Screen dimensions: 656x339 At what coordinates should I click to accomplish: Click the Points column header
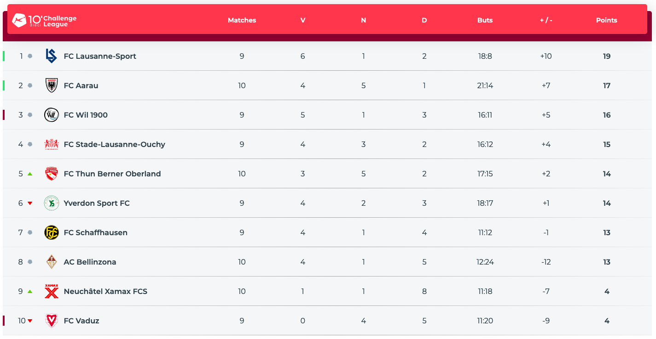pyautogui.click(x=606, y=20)
